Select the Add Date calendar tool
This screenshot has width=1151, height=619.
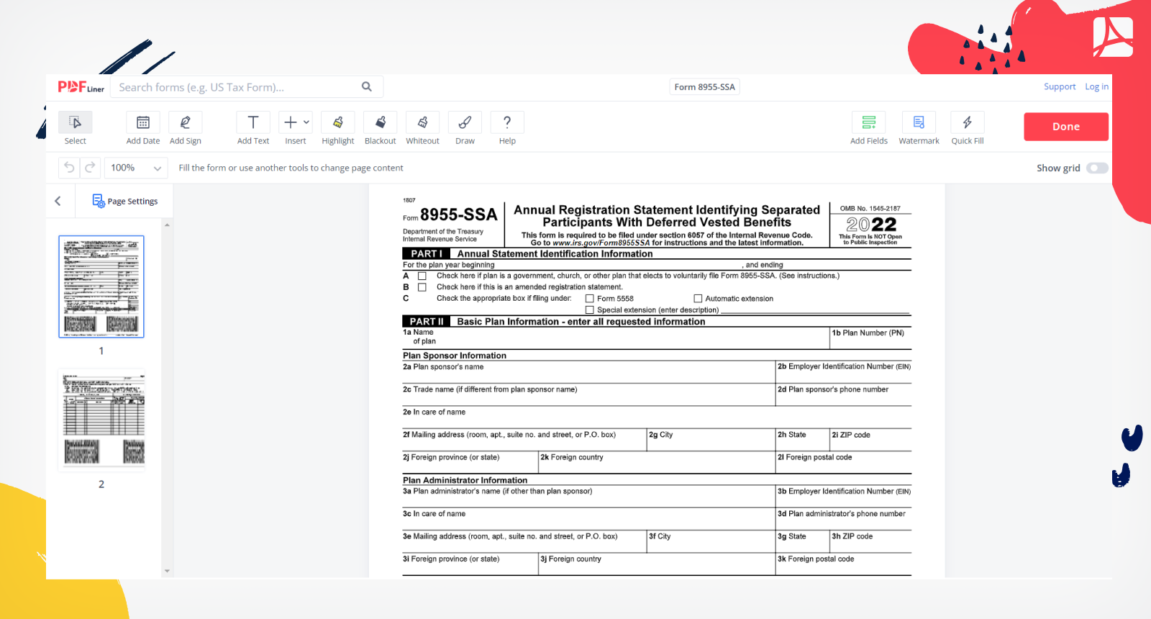tap(143, 123)
